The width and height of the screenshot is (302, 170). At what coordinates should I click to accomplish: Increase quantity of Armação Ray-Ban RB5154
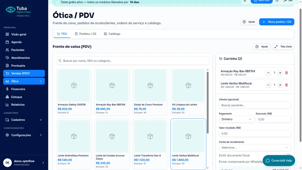280,73
